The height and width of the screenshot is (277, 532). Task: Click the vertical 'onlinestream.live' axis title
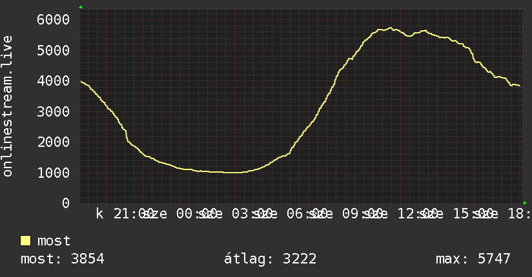click(8, 106)
